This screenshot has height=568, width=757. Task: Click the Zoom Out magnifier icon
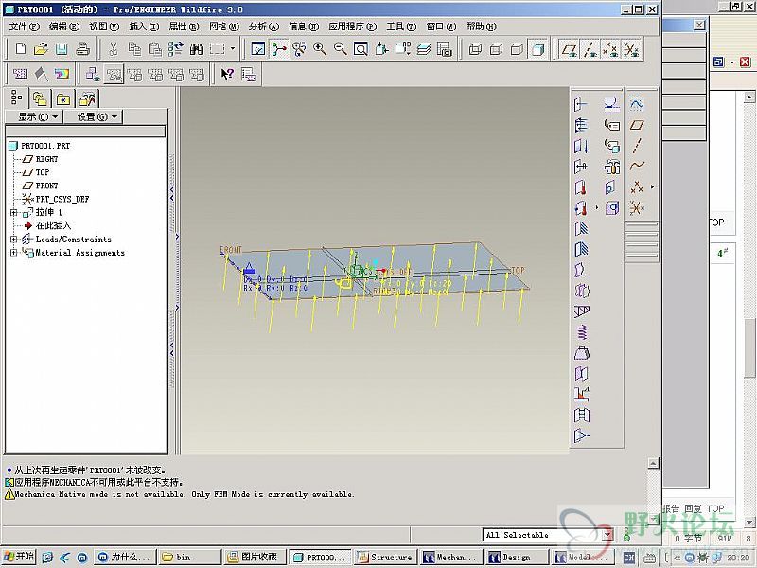(341, 49)
